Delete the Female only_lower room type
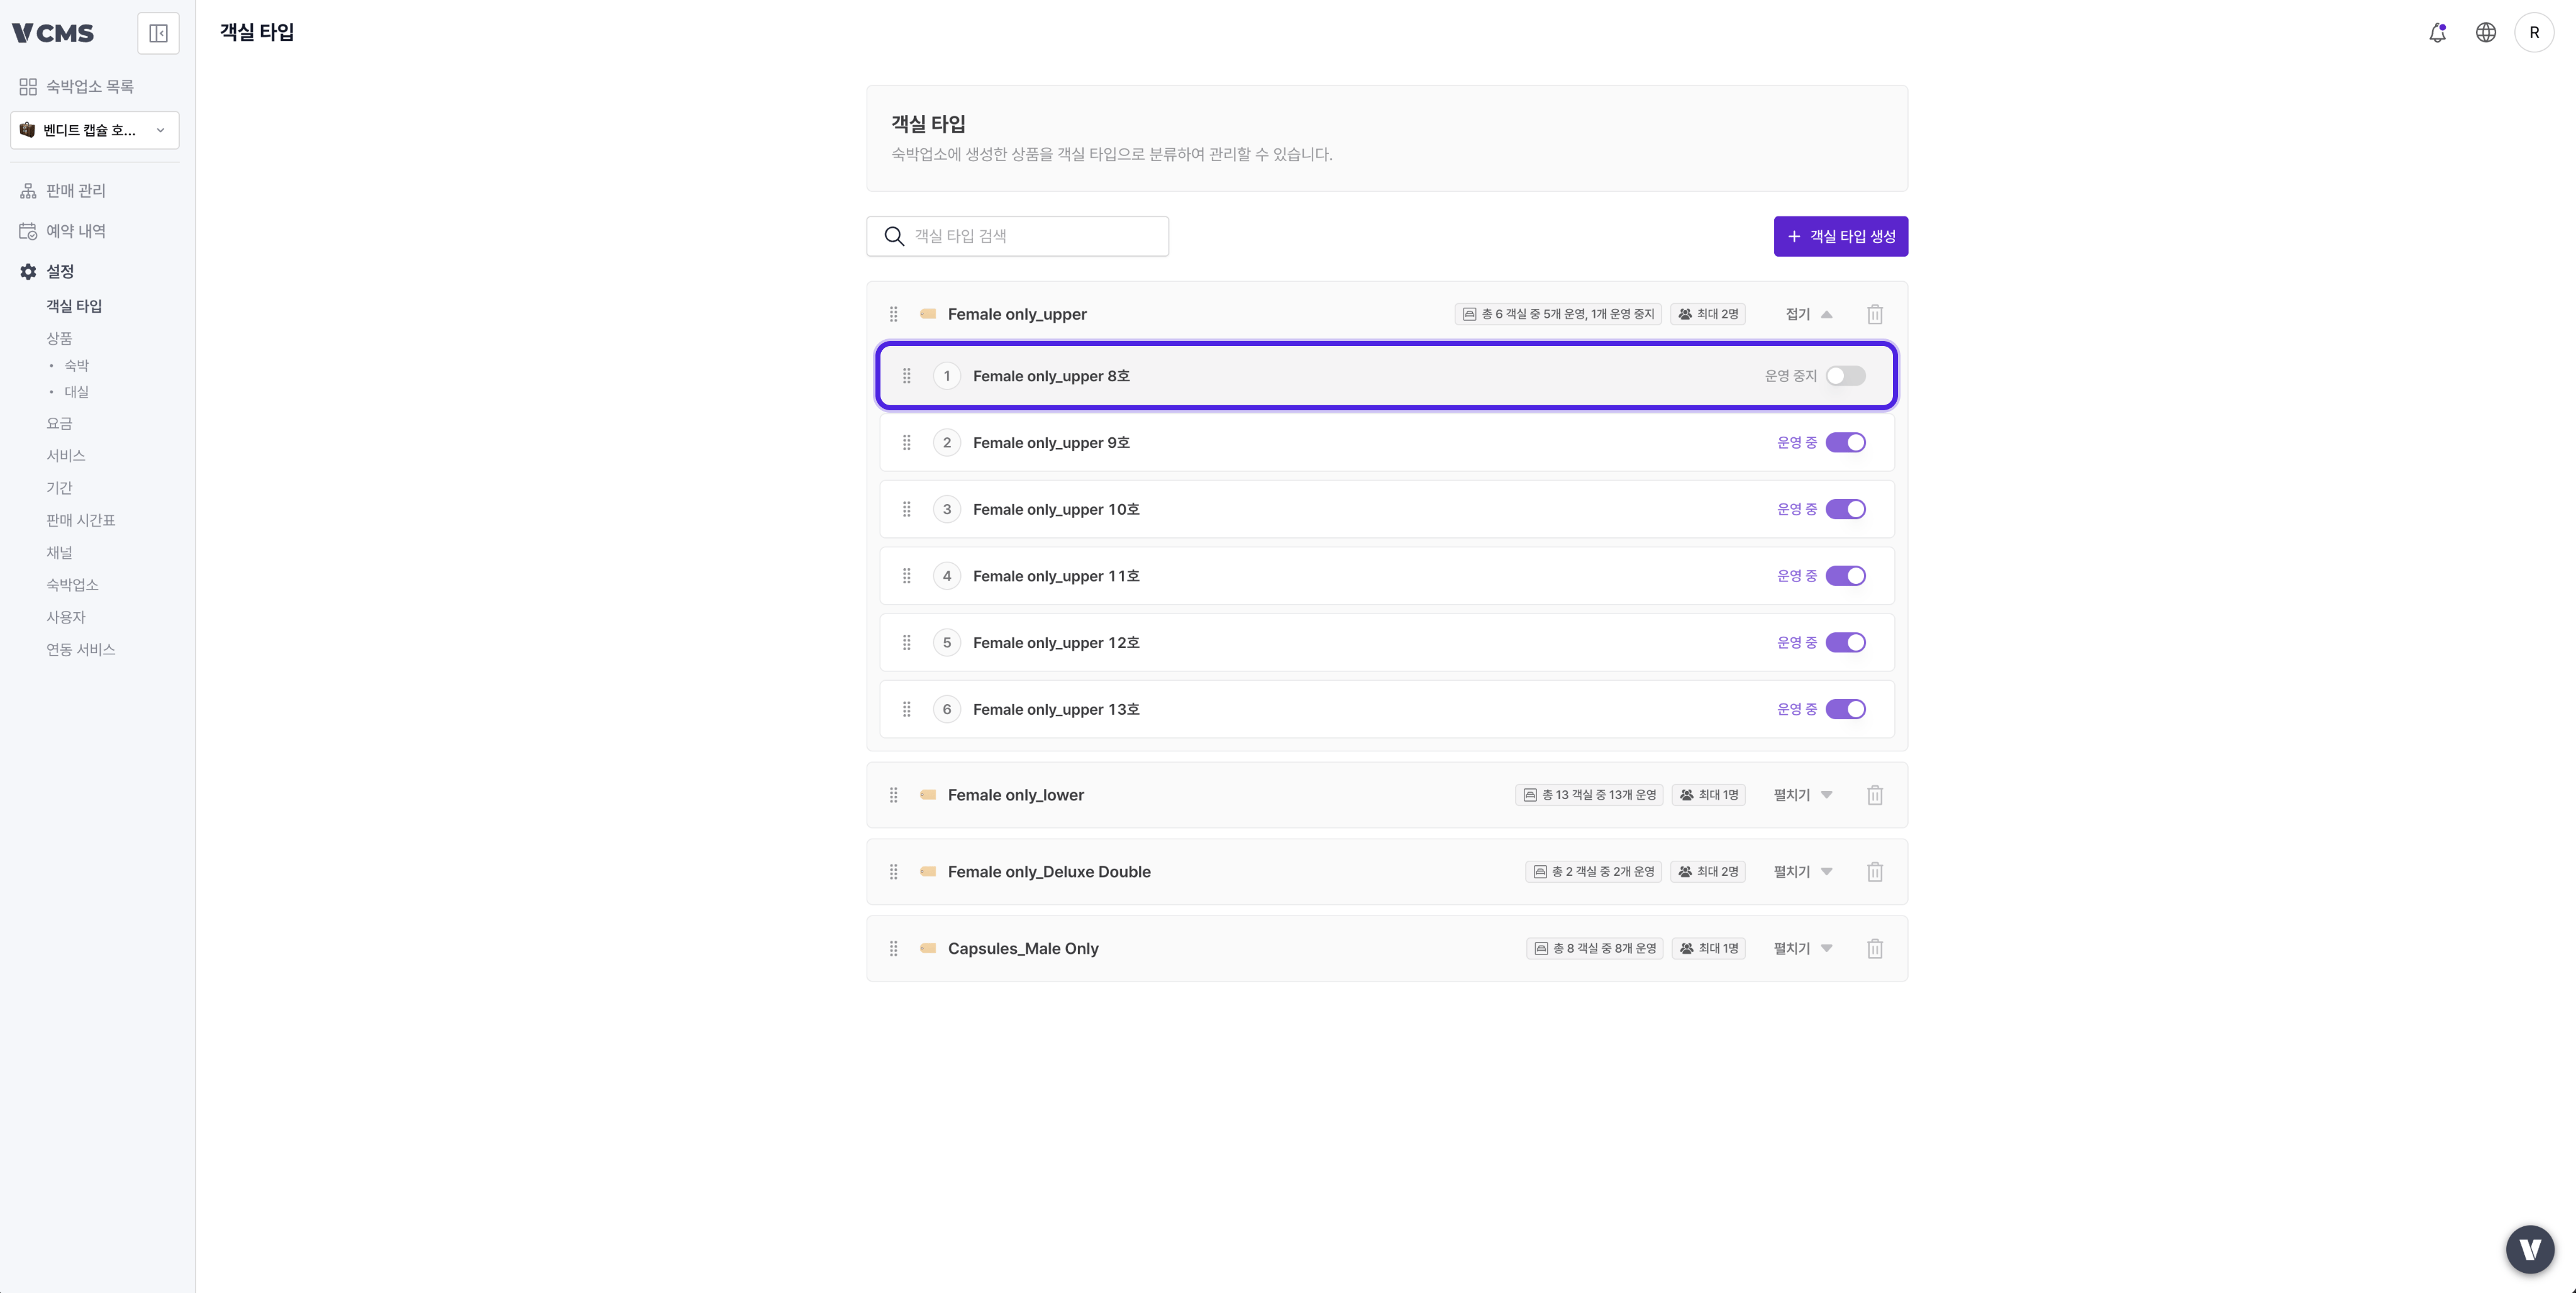This screenshot has height=1293, width=2576. [1875, 795]
